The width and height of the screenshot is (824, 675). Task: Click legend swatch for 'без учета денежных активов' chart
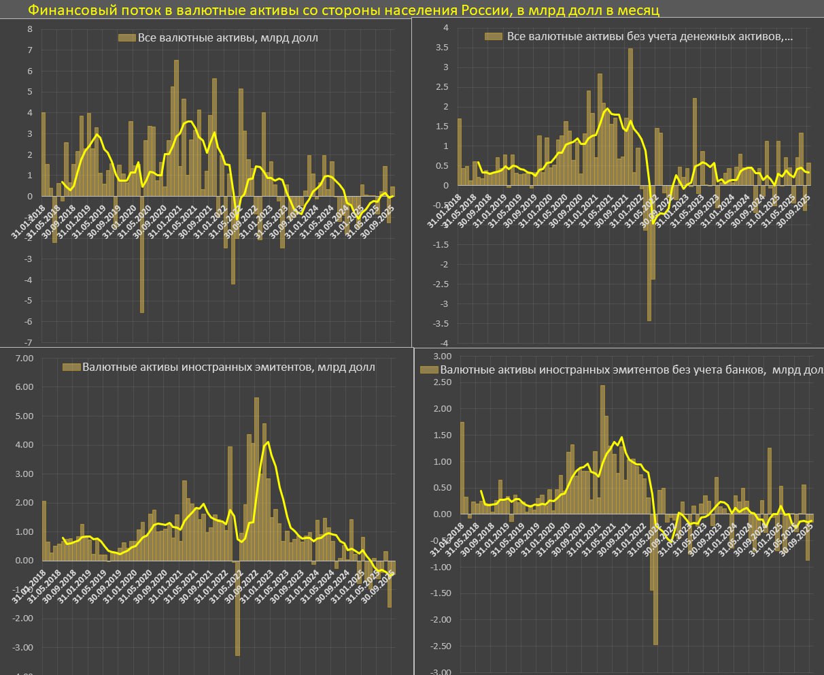pyautogui.click(x=494, y=37)
